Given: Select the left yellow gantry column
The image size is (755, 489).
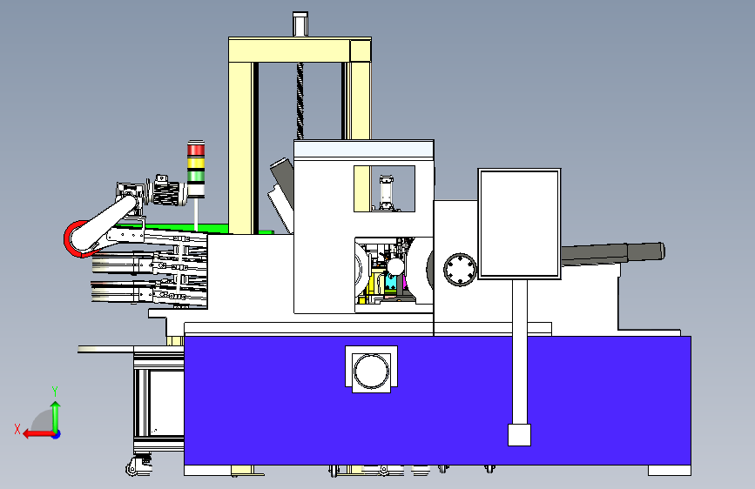Looking at the screenshot, I should click(240, 148).
